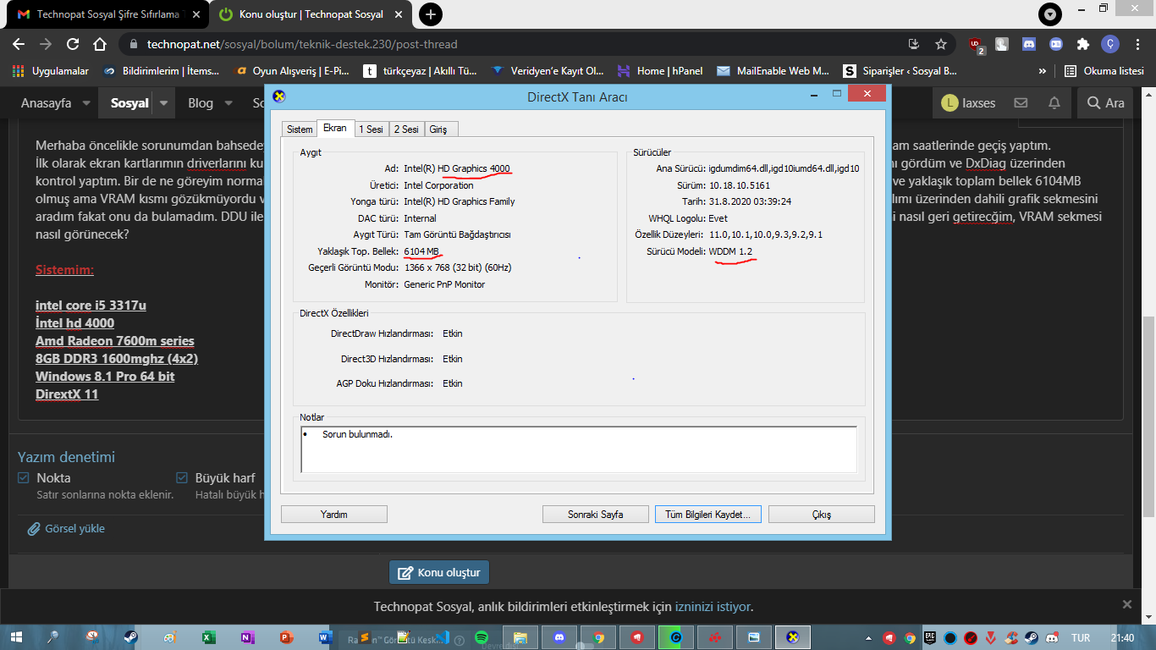Image resolution: width=1156 pixels, height=650 pixels.
Task: Go to Sonraki Sayfa in DirectX tool
Action: 596,515
